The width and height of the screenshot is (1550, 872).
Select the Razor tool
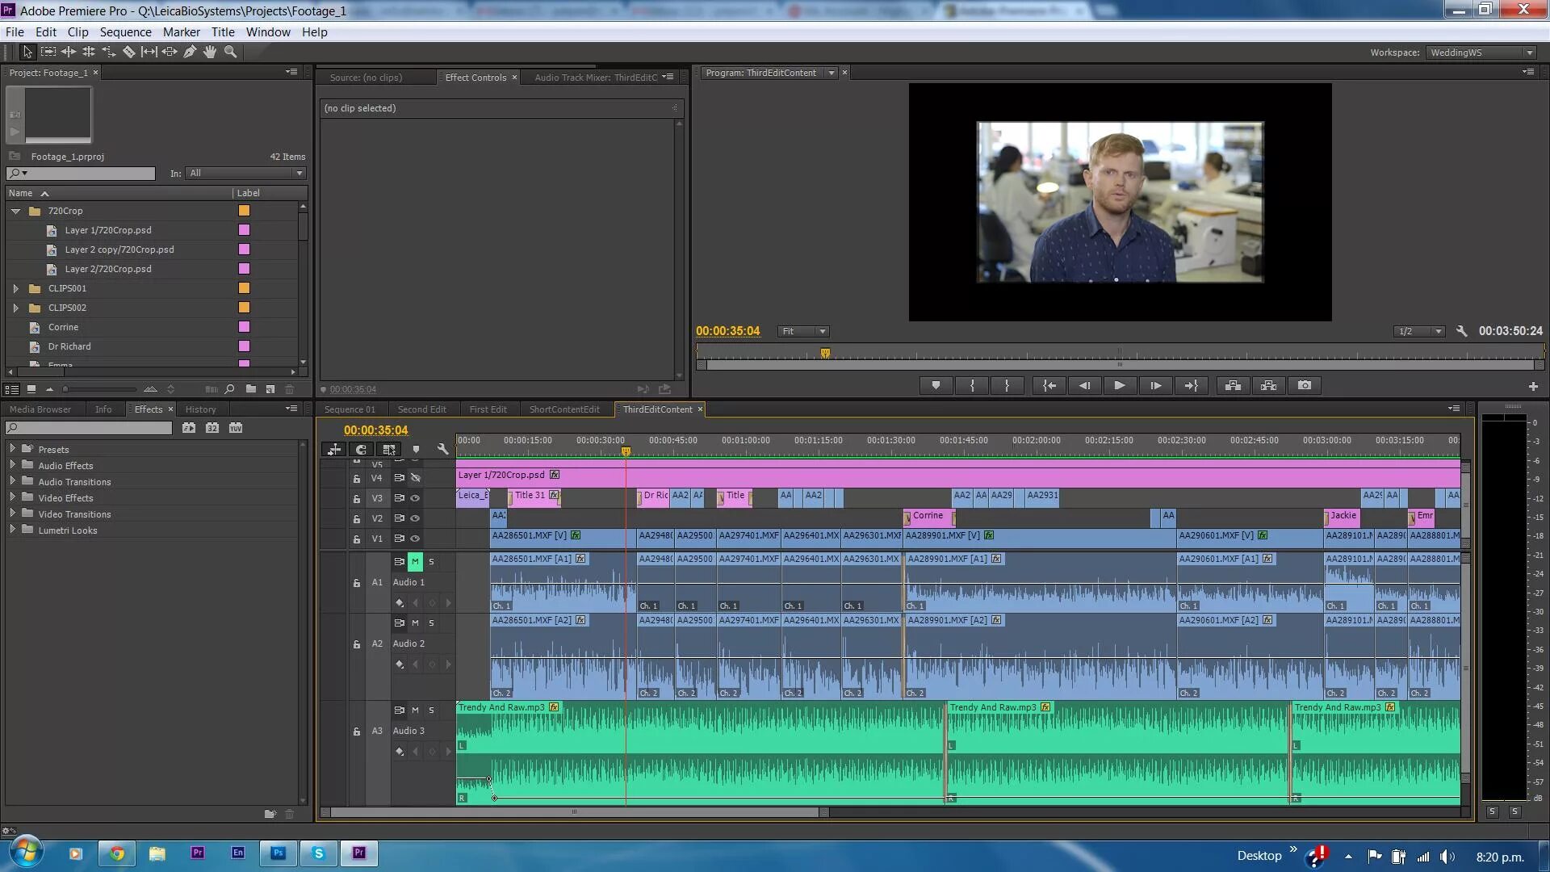(129, 52)
